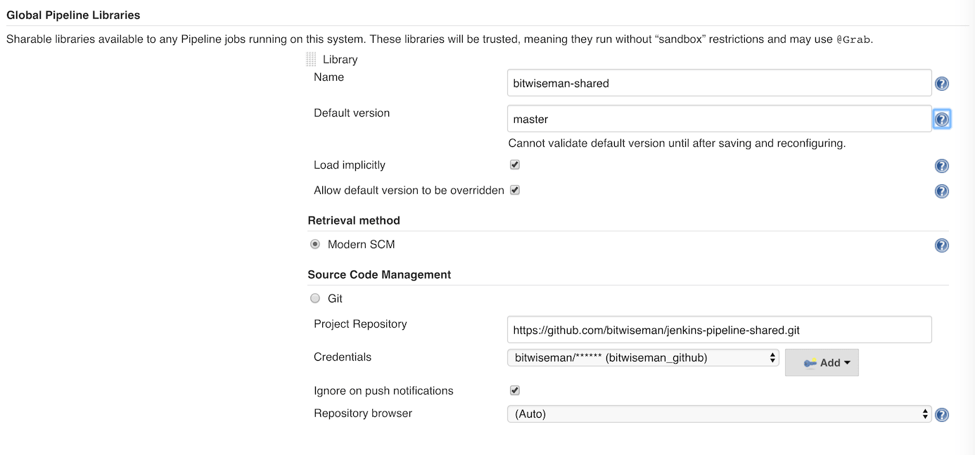Select the Modern SCM radio button

(314, 244)
